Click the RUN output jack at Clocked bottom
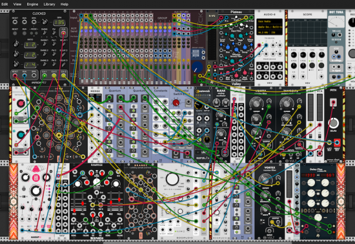Screen dimensions: 355x244 tap(25, 75)
